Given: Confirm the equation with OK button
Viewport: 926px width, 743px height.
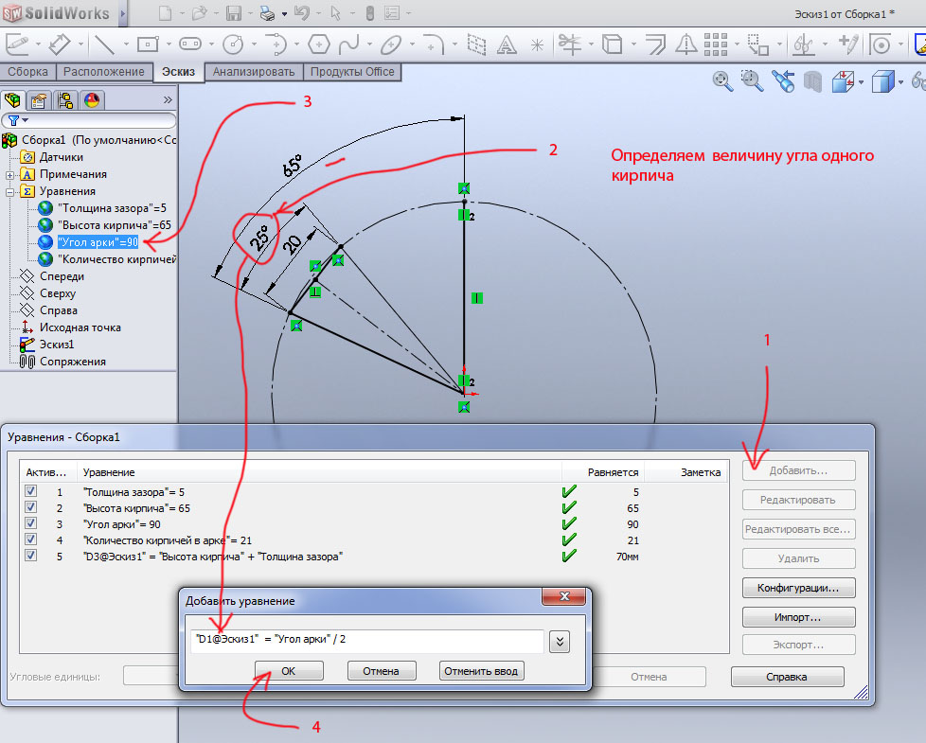Looking at the screenshot, I should 288,671.
